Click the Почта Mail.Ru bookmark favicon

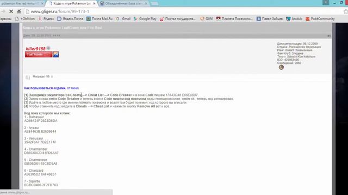88,19
